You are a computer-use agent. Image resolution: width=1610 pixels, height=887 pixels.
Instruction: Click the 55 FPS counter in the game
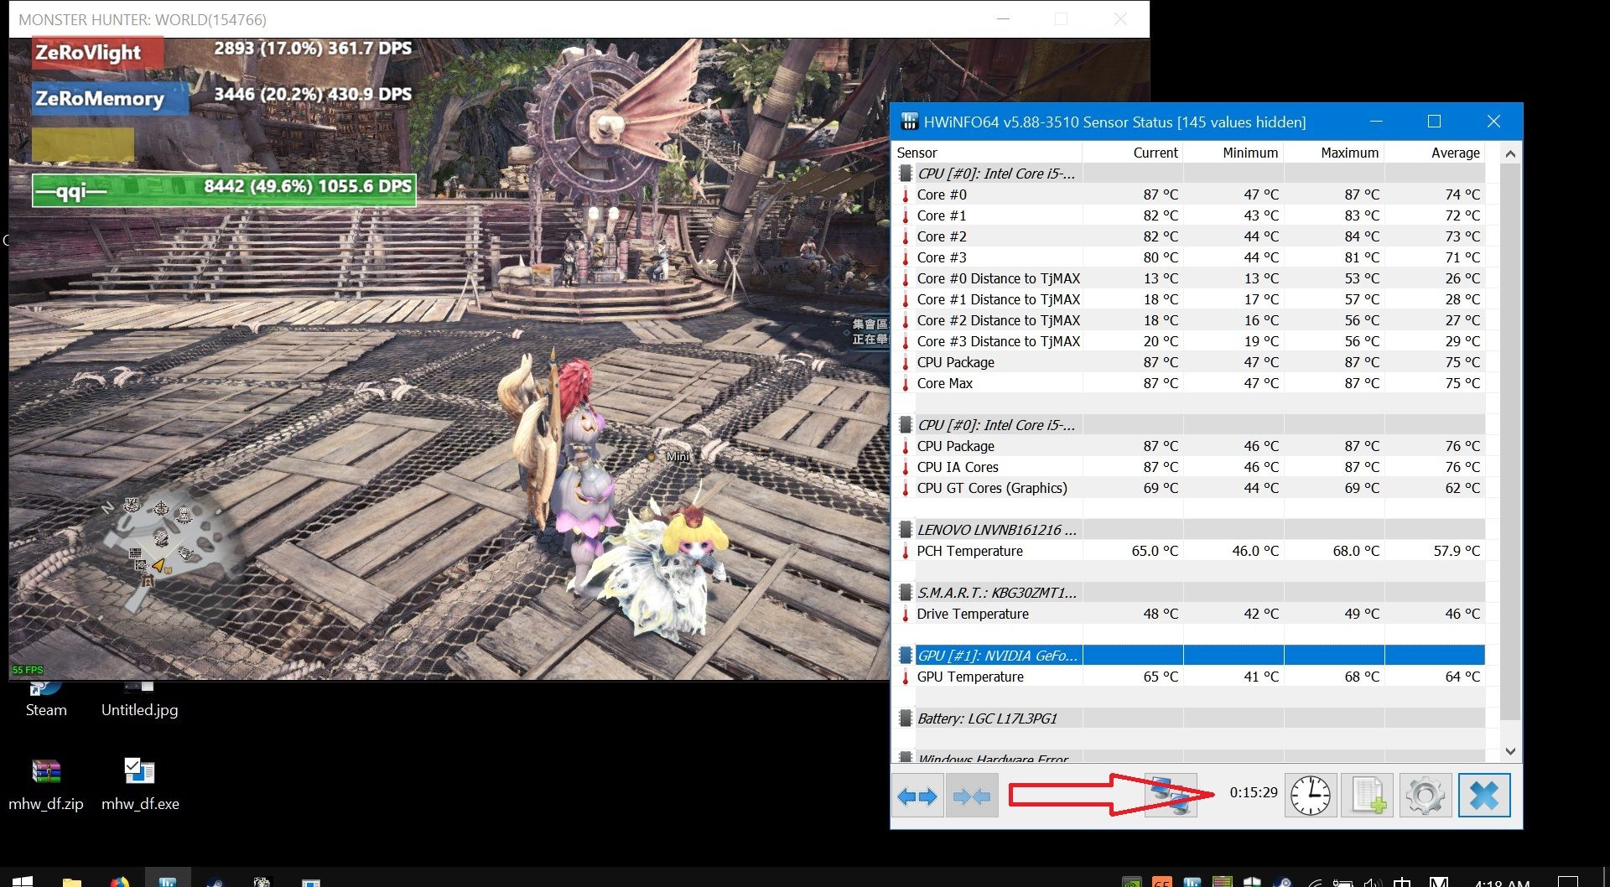pyautogui.click(x=28, y=670)
